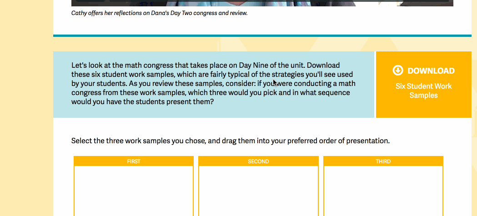The height and width of the screenshot is (216, 477).
Task: Click empty area of the yellow download panel
Action: [x=423, y=109]
